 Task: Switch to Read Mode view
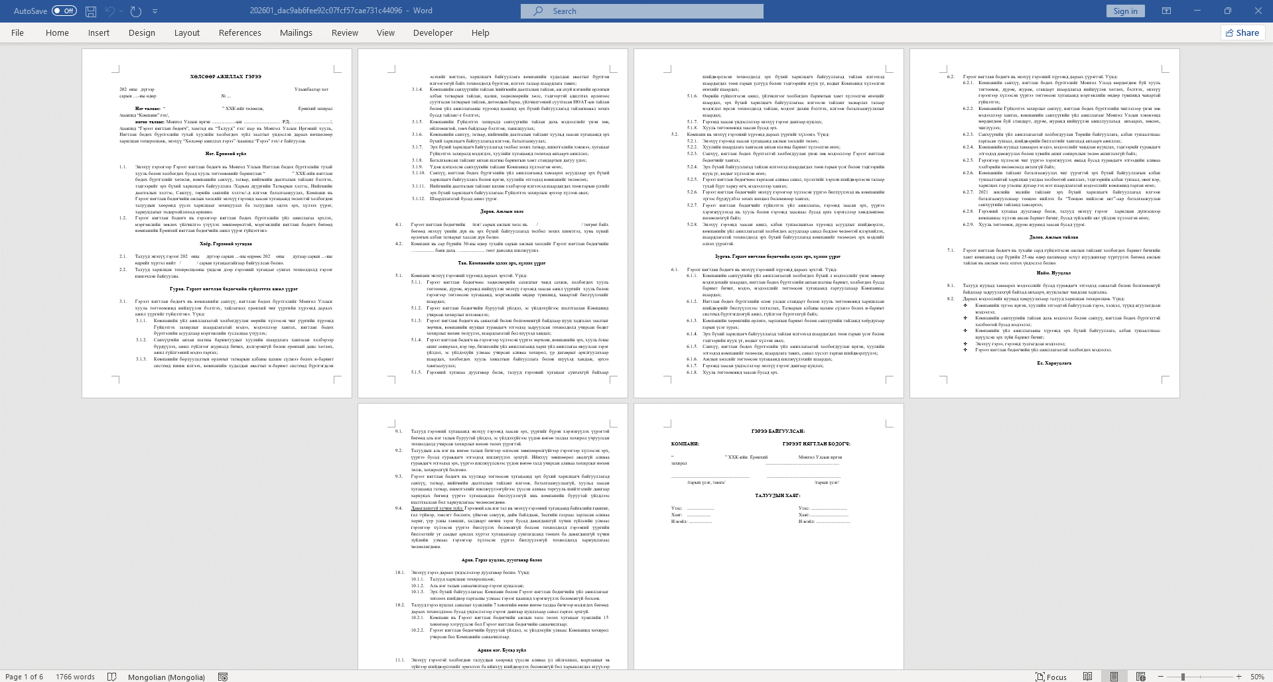click(x=1087, y=677)
